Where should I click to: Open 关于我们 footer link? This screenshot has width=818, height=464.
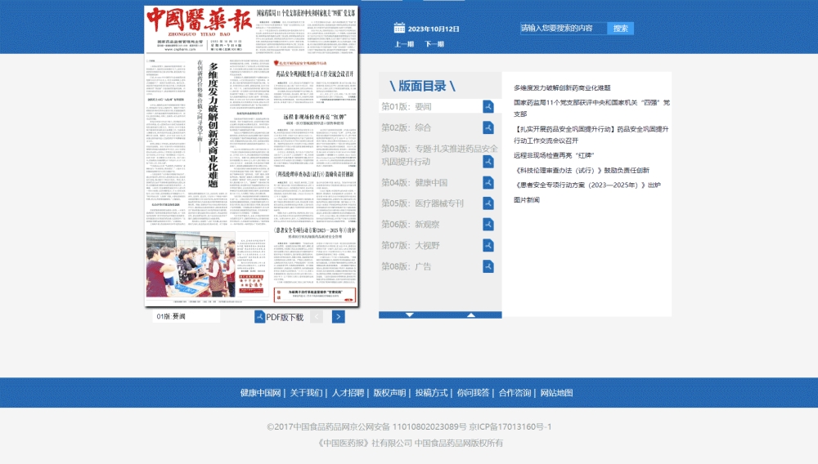306,393
